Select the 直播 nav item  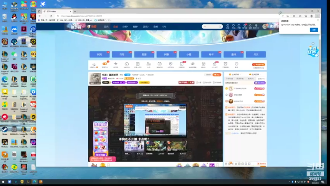(115, 27)
